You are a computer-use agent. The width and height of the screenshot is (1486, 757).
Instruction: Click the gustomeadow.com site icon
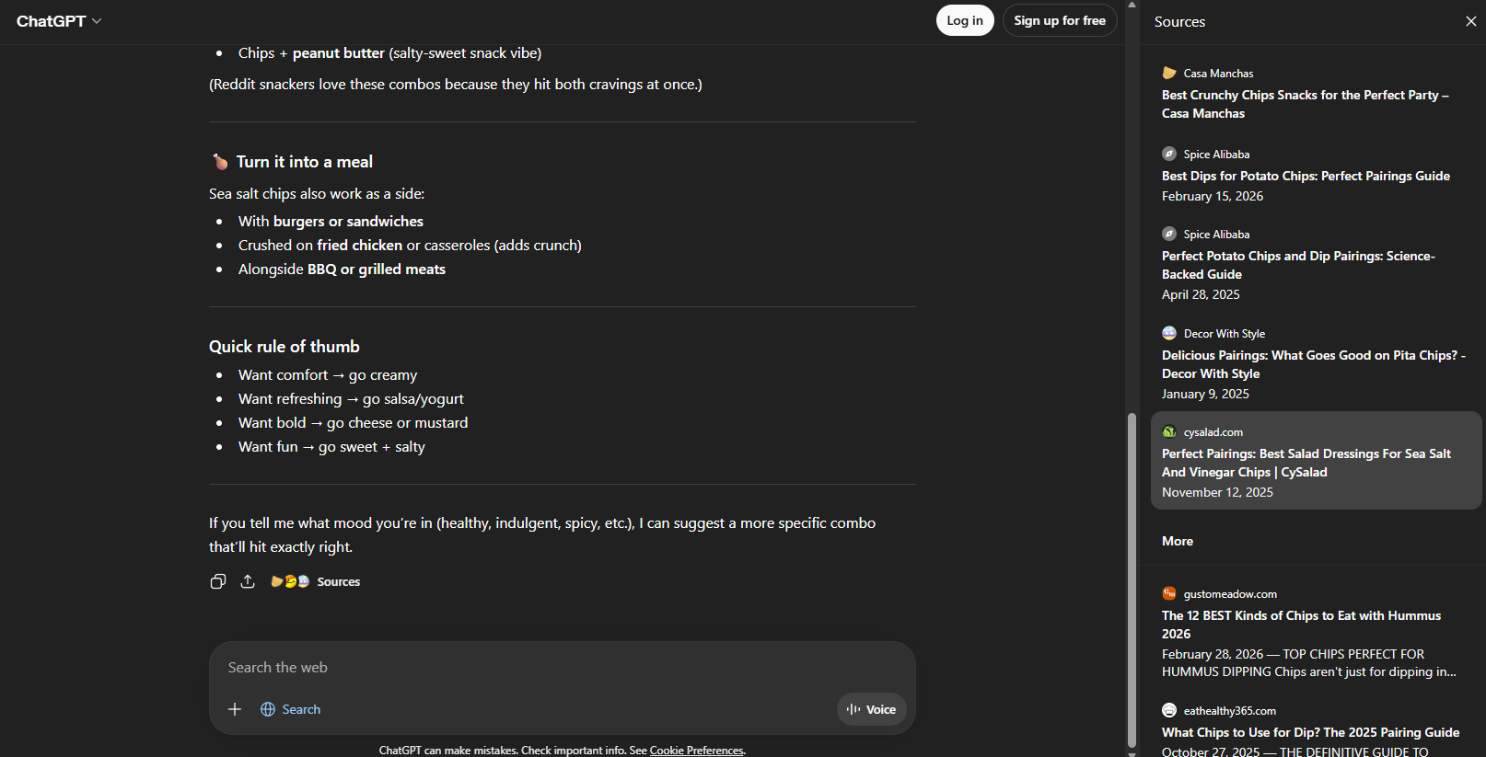click(x=1169, y=594)
